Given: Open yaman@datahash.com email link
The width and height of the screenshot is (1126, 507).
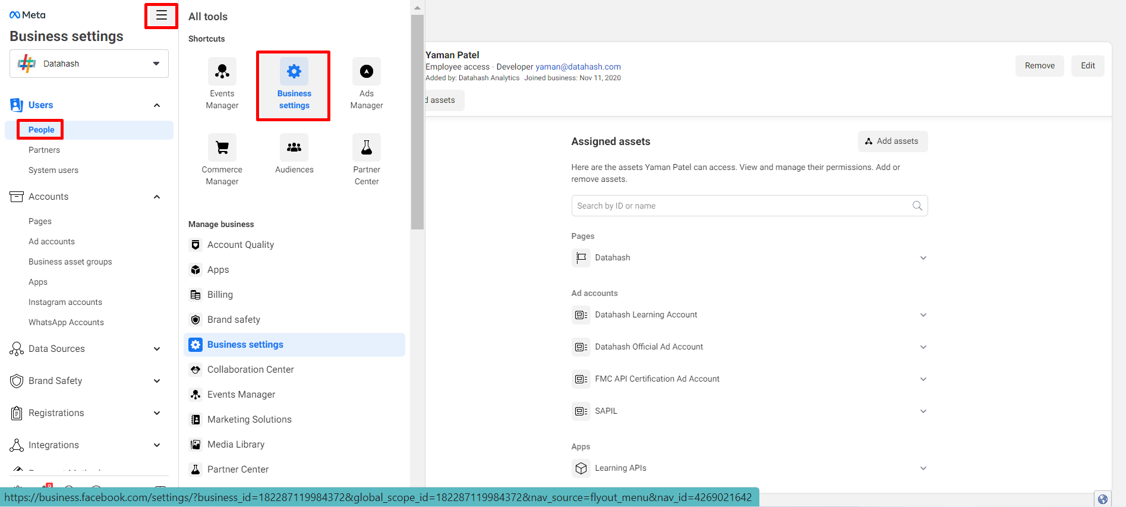Looking at the screenshot, I should (x=578, y=67).
